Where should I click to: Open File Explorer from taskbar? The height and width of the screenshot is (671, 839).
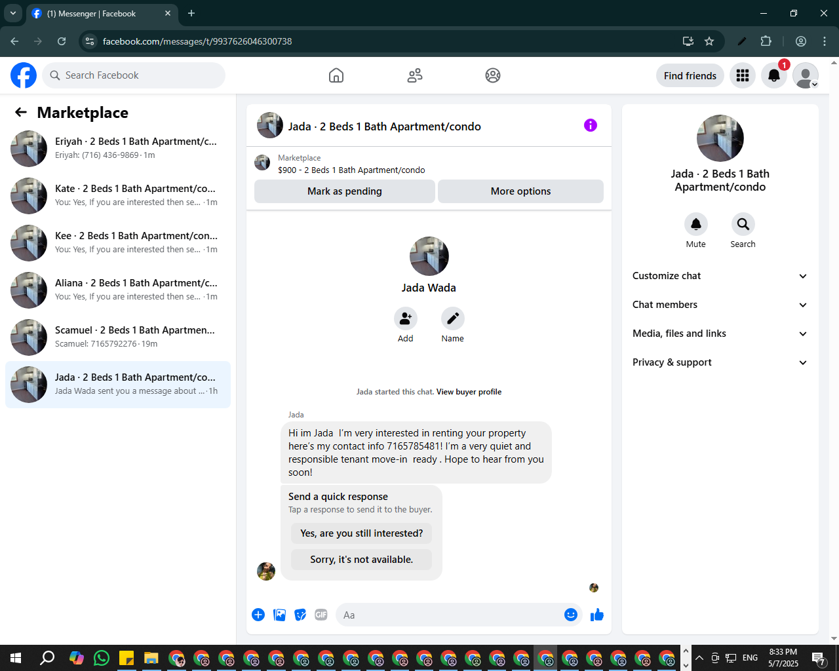[x=151, y=658]
